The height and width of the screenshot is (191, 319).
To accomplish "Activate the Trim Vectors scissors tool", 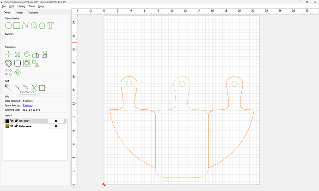I will click(x=34, y=88).
